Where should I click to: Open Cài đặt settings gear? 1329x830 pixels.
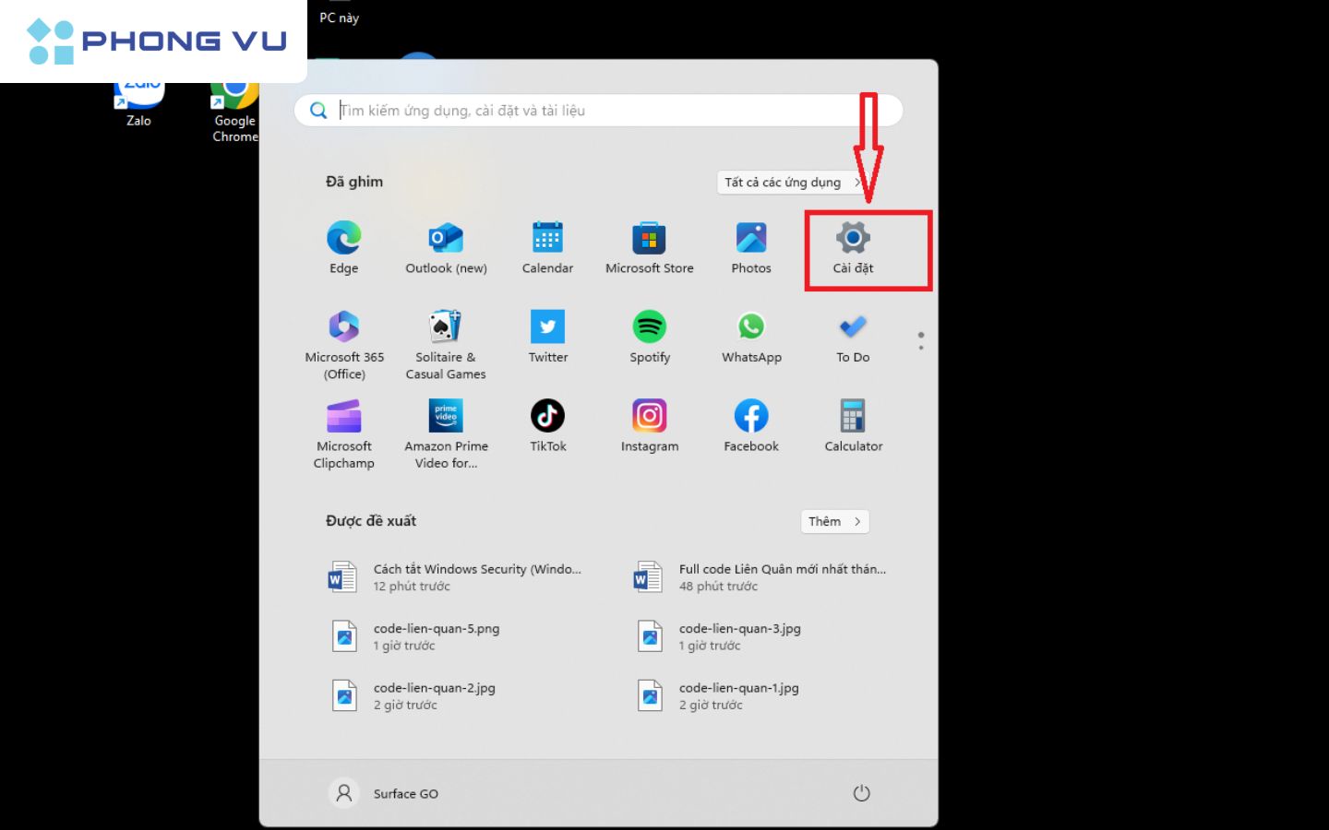click(853, 247)
